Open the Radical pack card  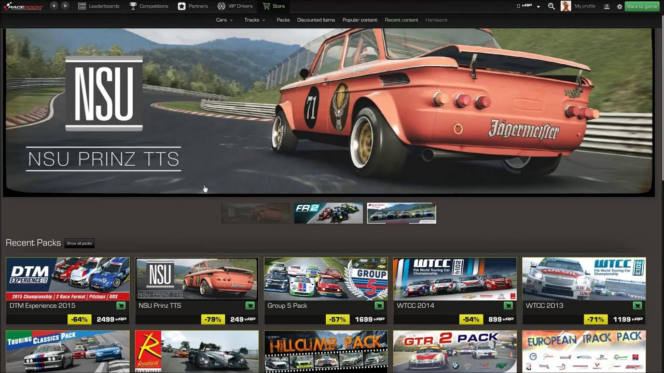click(x=197, y=352)
